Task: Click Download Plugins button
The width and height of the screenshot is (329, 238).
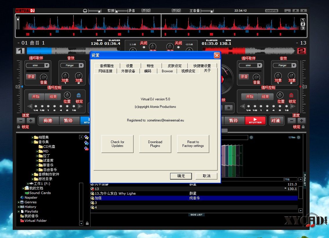Action: [155, 144]
